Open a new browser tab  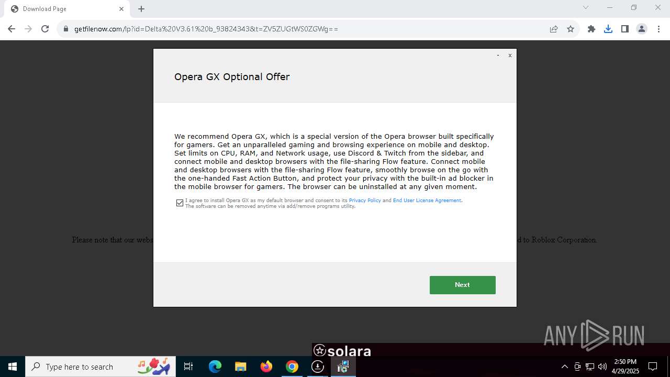[141, 9]
